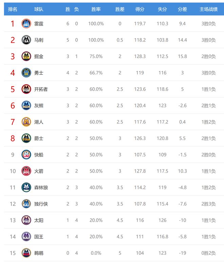Click the 国王 team name link

[39, 236]
